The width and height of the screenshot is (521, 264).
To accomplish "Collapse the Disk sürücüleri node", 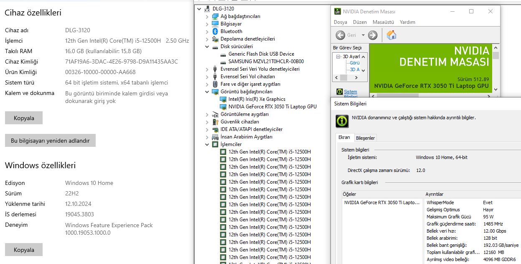I will click(x=207, y=46).
